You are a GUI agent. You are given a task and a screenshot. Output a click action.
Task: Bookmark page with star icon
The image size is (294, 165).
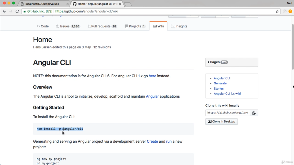(x=277, y=11)
